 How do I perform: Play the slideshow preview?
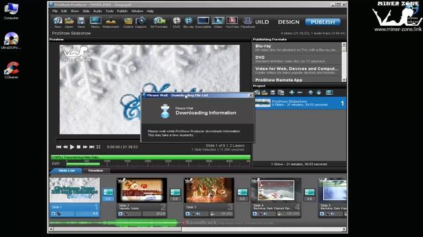coord(72,147)
